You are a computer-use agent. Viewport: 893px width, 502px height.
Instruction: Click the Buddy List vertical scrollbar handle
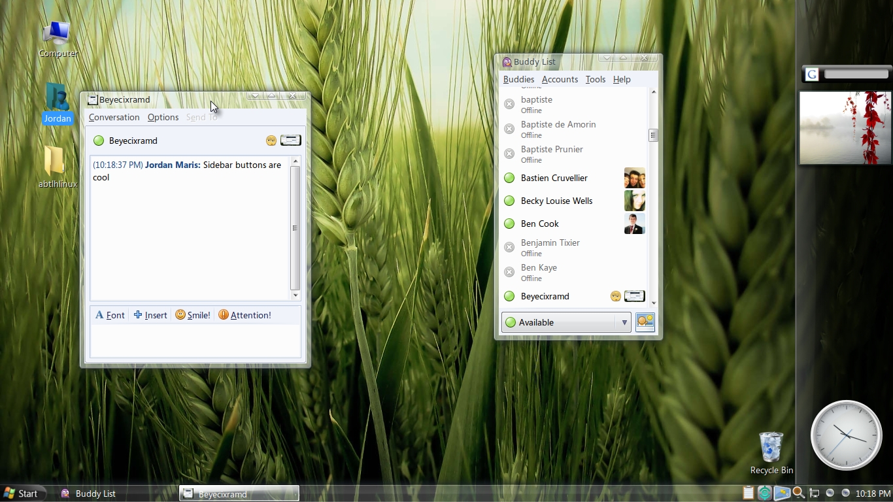(x=652, y=135)
